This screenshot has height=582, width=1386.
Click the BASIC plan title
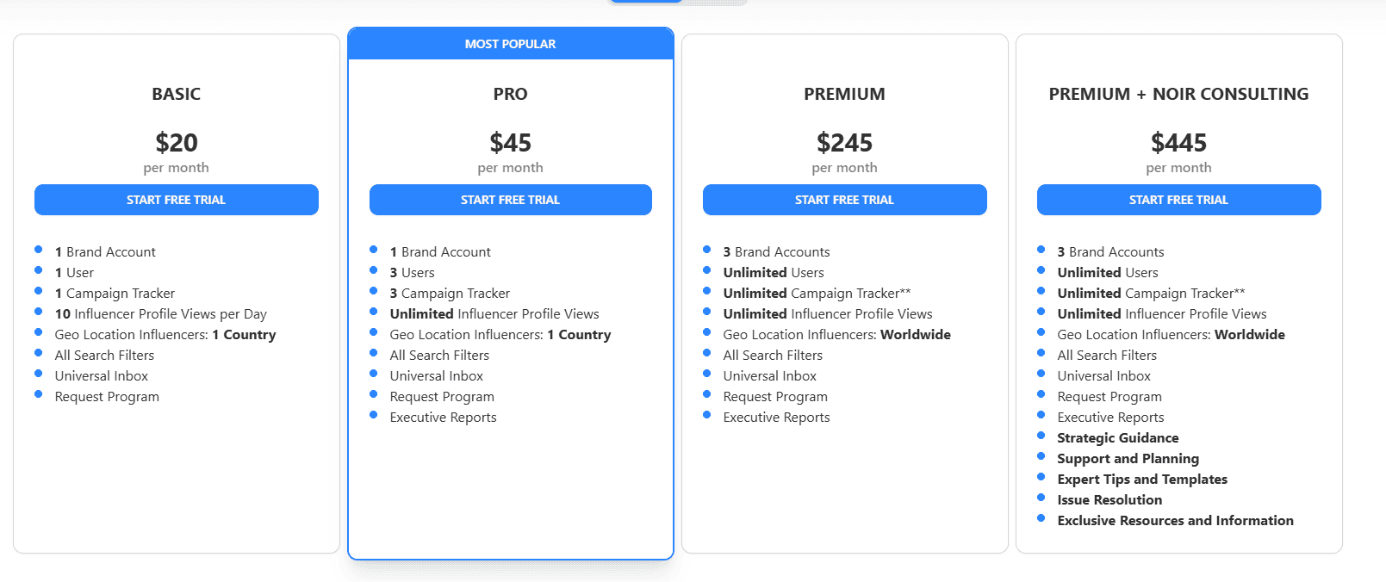pyautogui.click(x=176, y=94)
